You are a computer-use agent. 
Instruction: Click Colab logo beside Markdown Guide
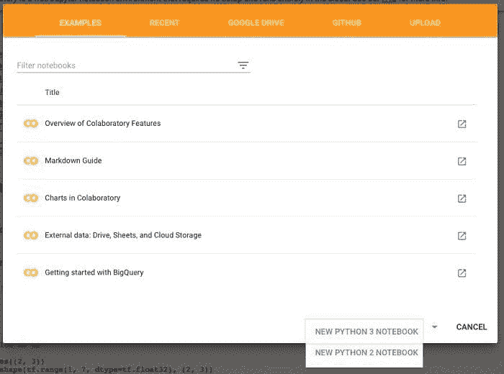pyautogui.click(x=30, y=161)
